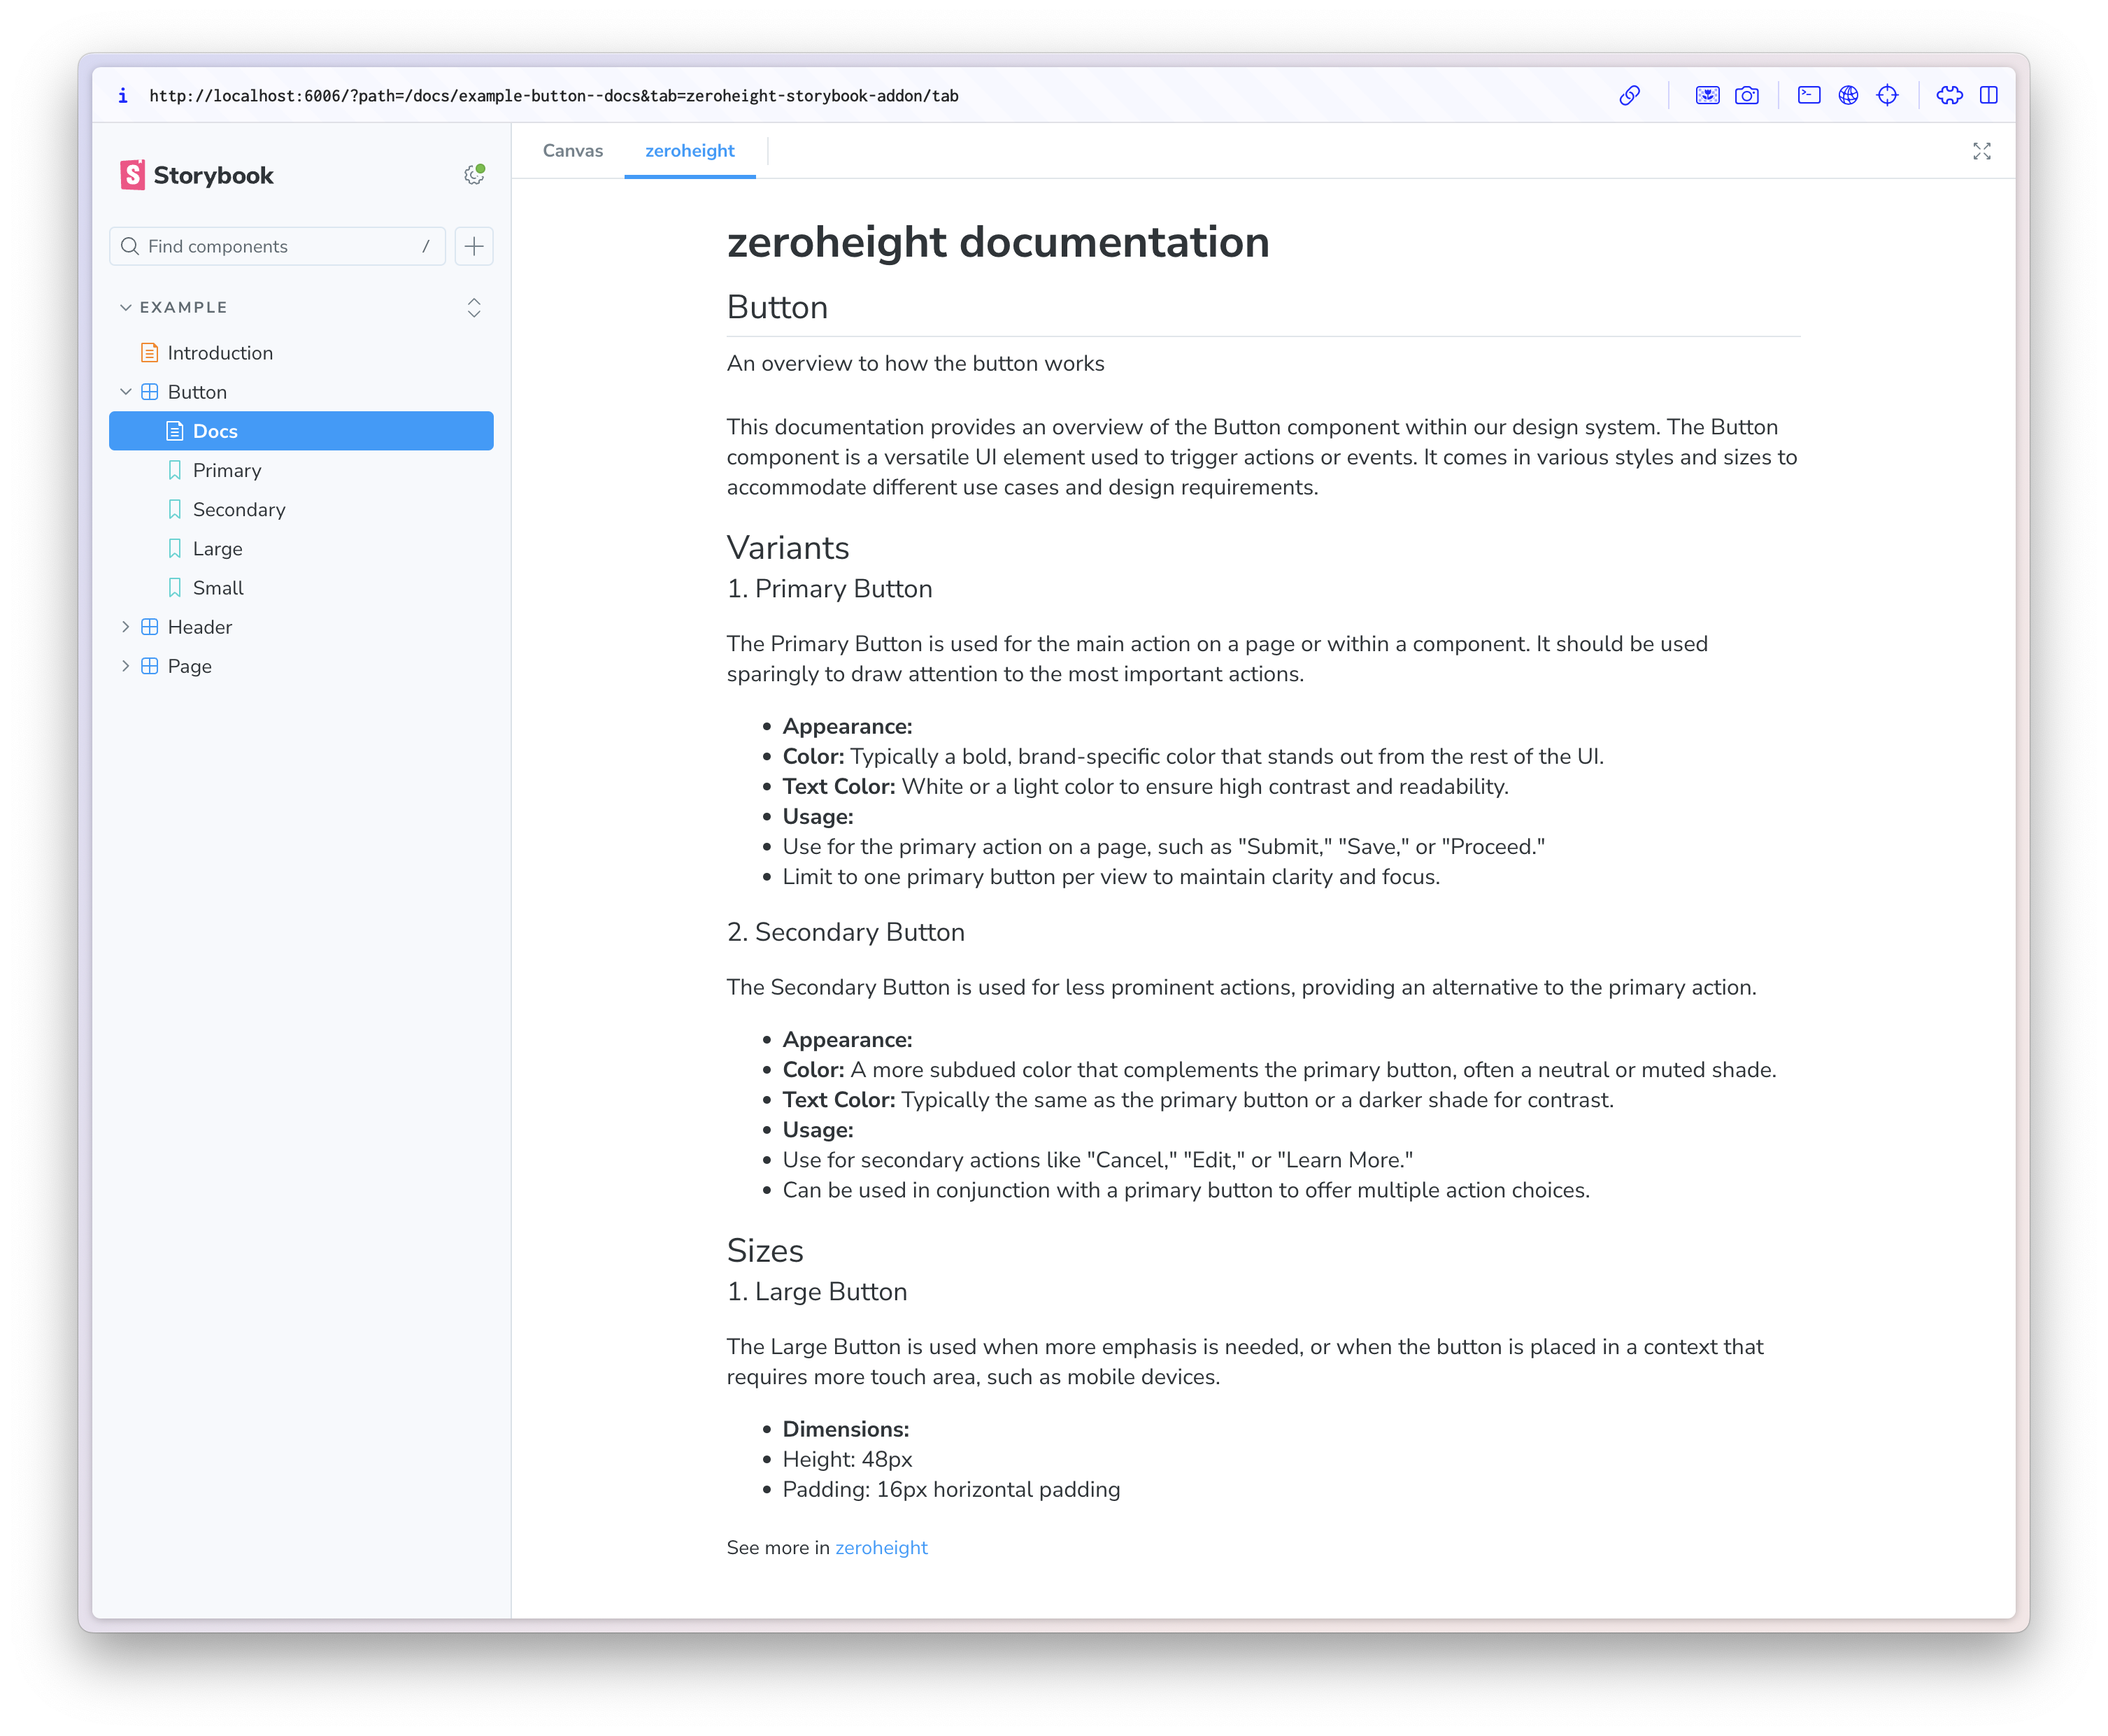Viewport: 2108px width, 1736px height.
Task: Collapse the Button component tree item
Action: (126, 391)
